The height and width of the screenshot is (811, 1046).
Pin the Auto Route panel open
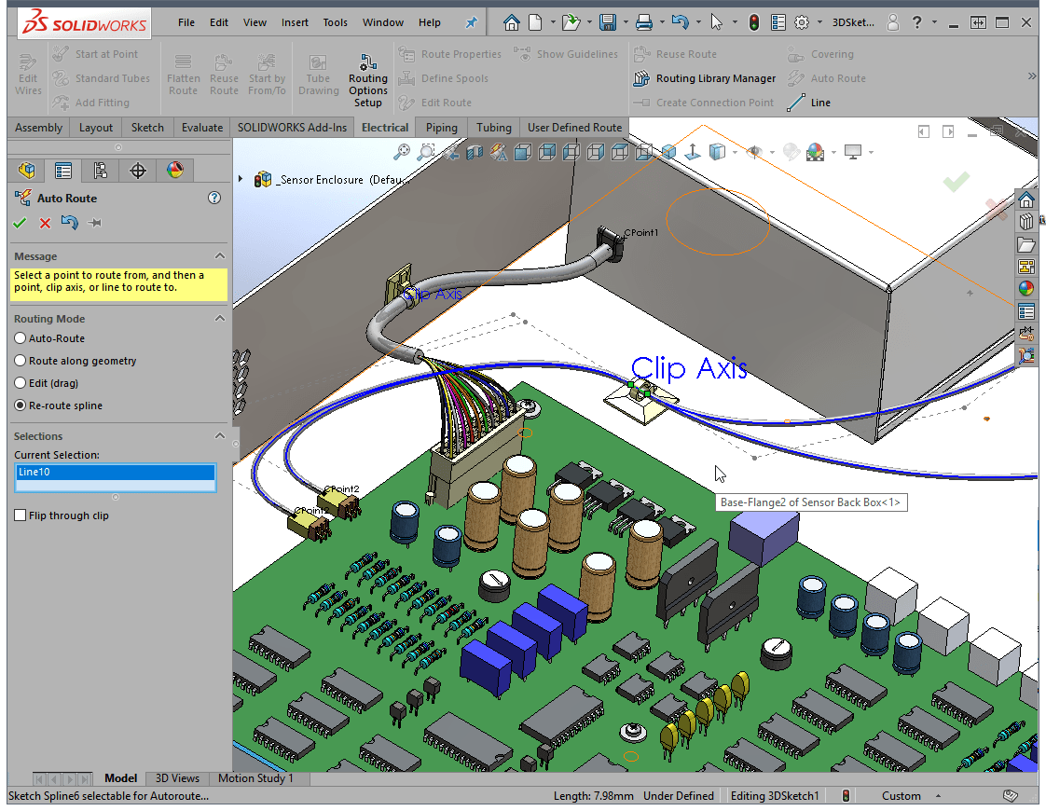(x=95, y=223)
